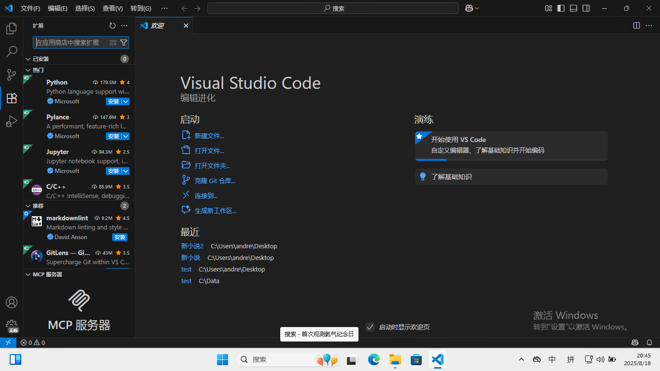Toggle the bottom panel layout button
The width and height of the screenshot is (660, 371).
pos(574,8)
